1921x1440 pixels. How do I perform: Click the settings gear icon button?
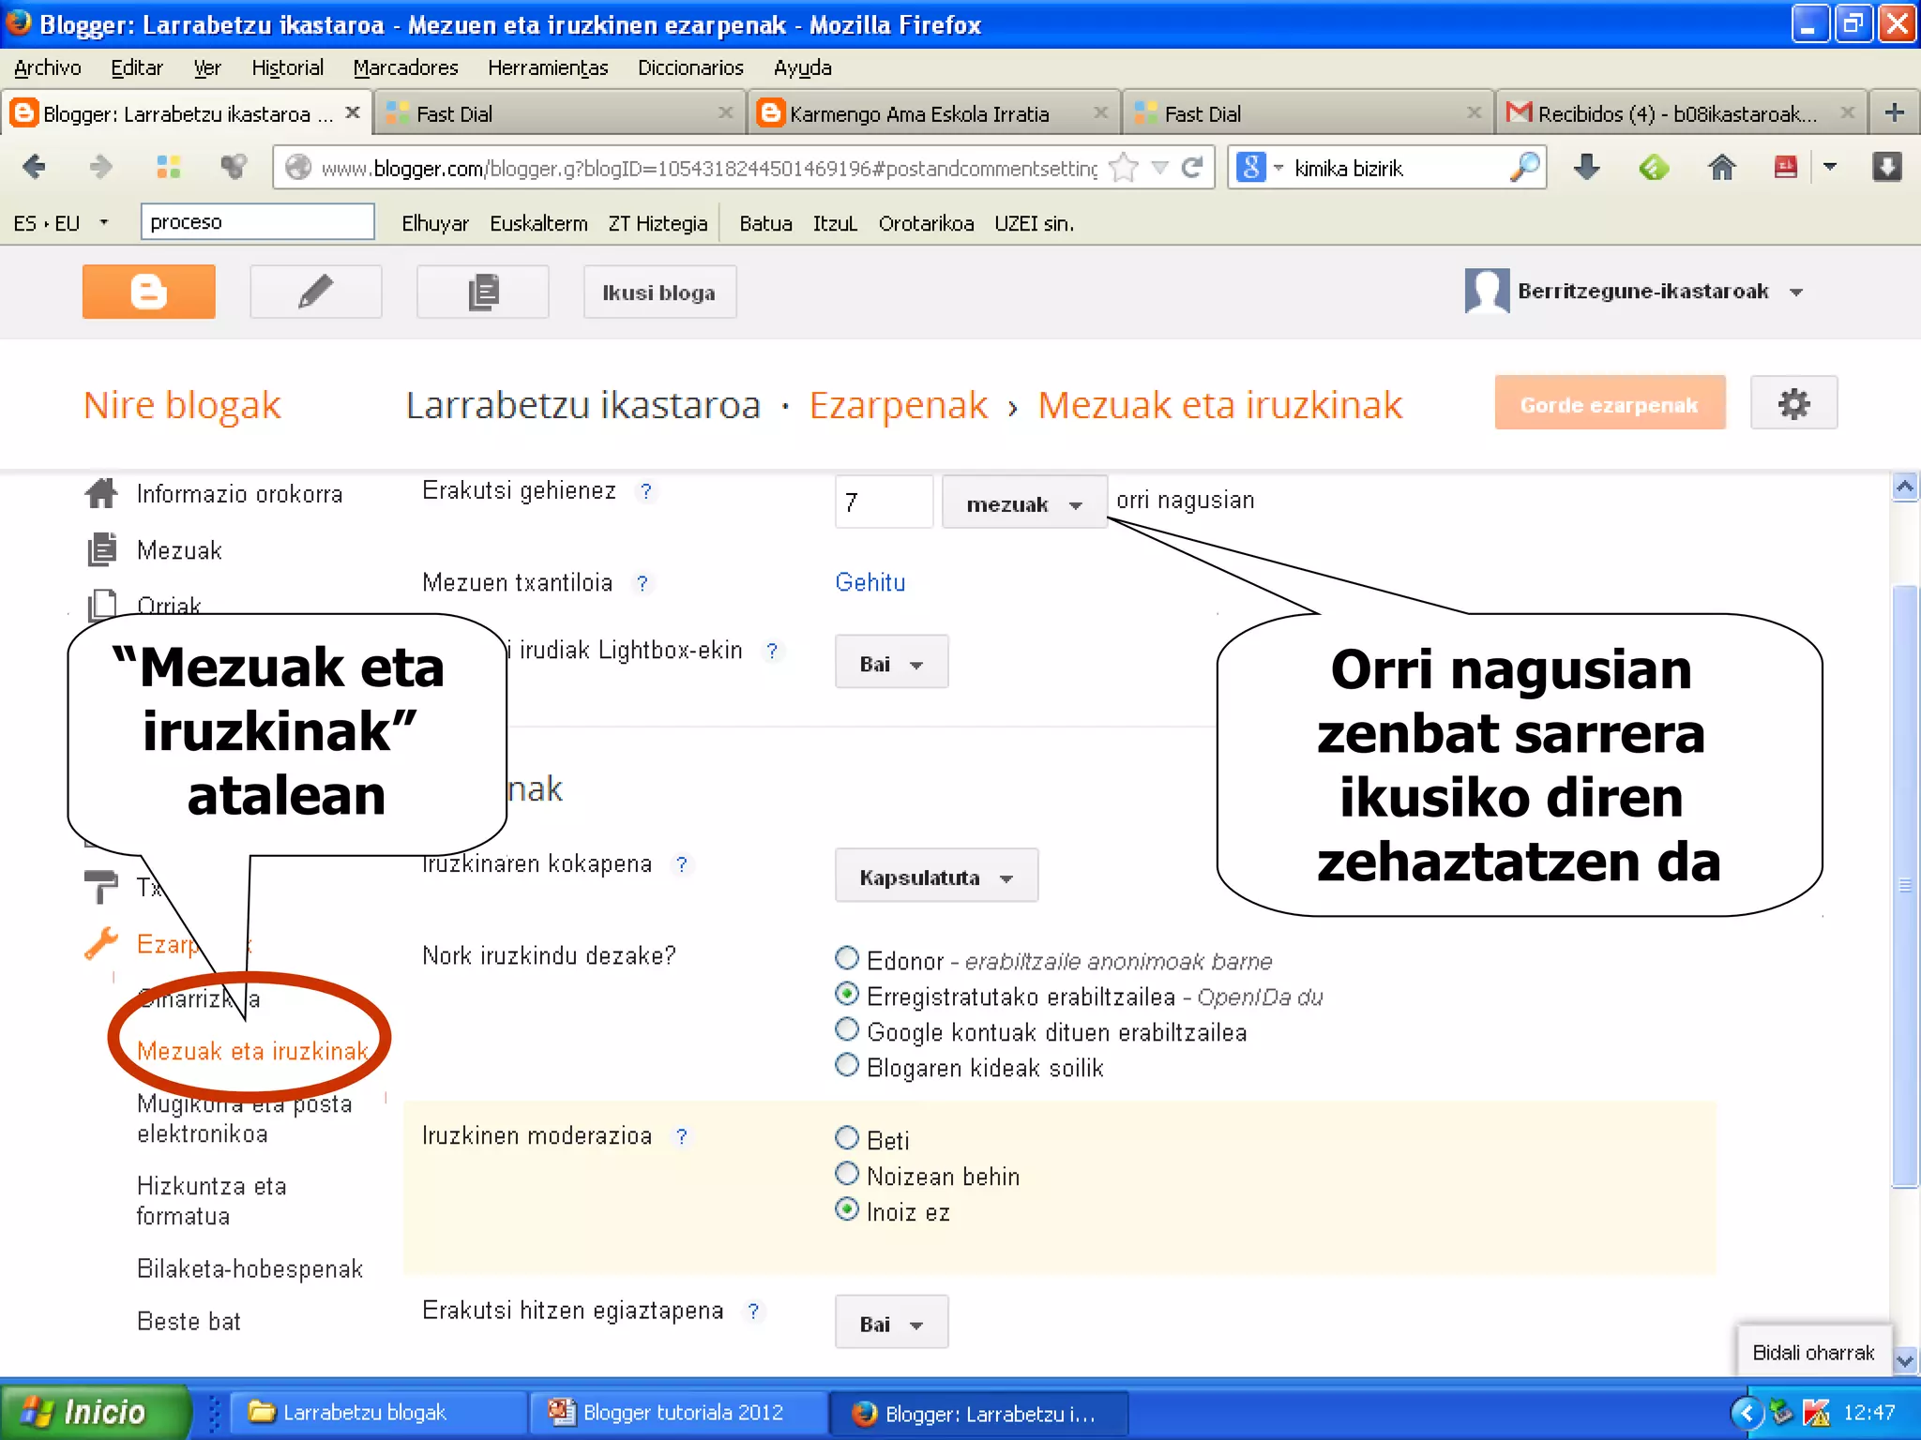(x=1792, y=404)
